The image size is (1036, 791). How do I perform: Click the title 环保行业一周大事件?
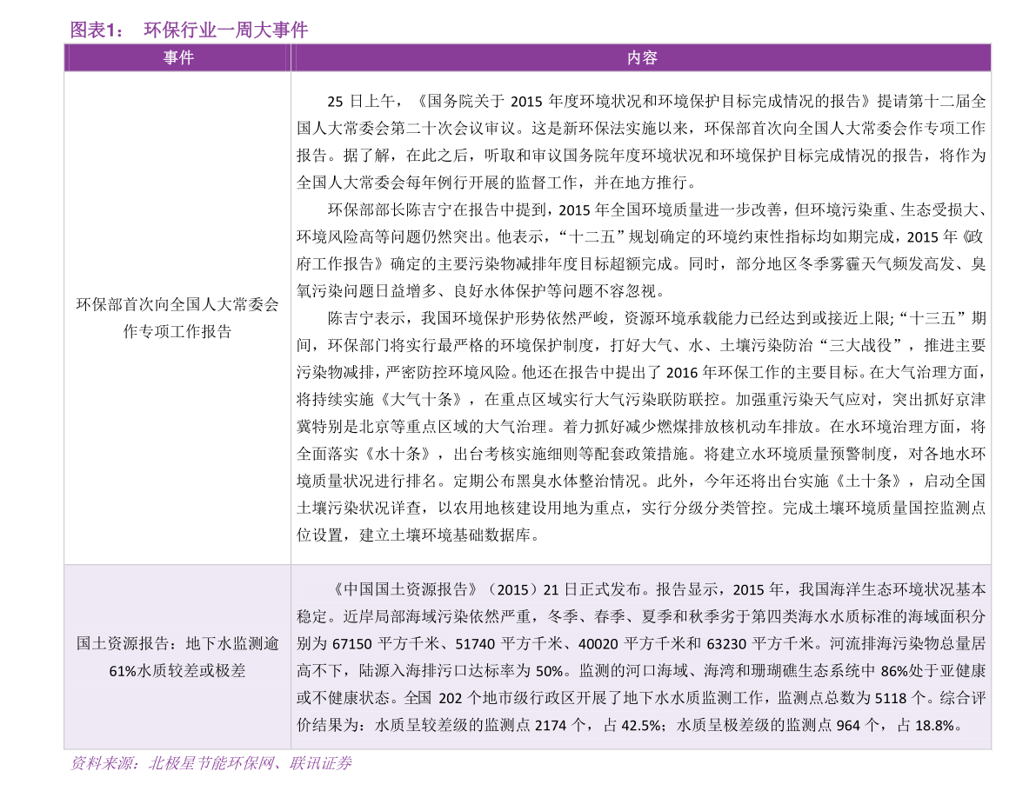pyautogui.click(x=225, y=30)
